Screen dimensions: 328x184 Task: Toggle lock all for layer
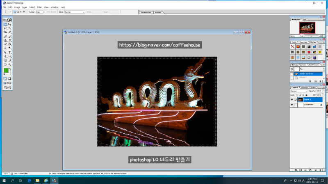(x=306, y=95)
